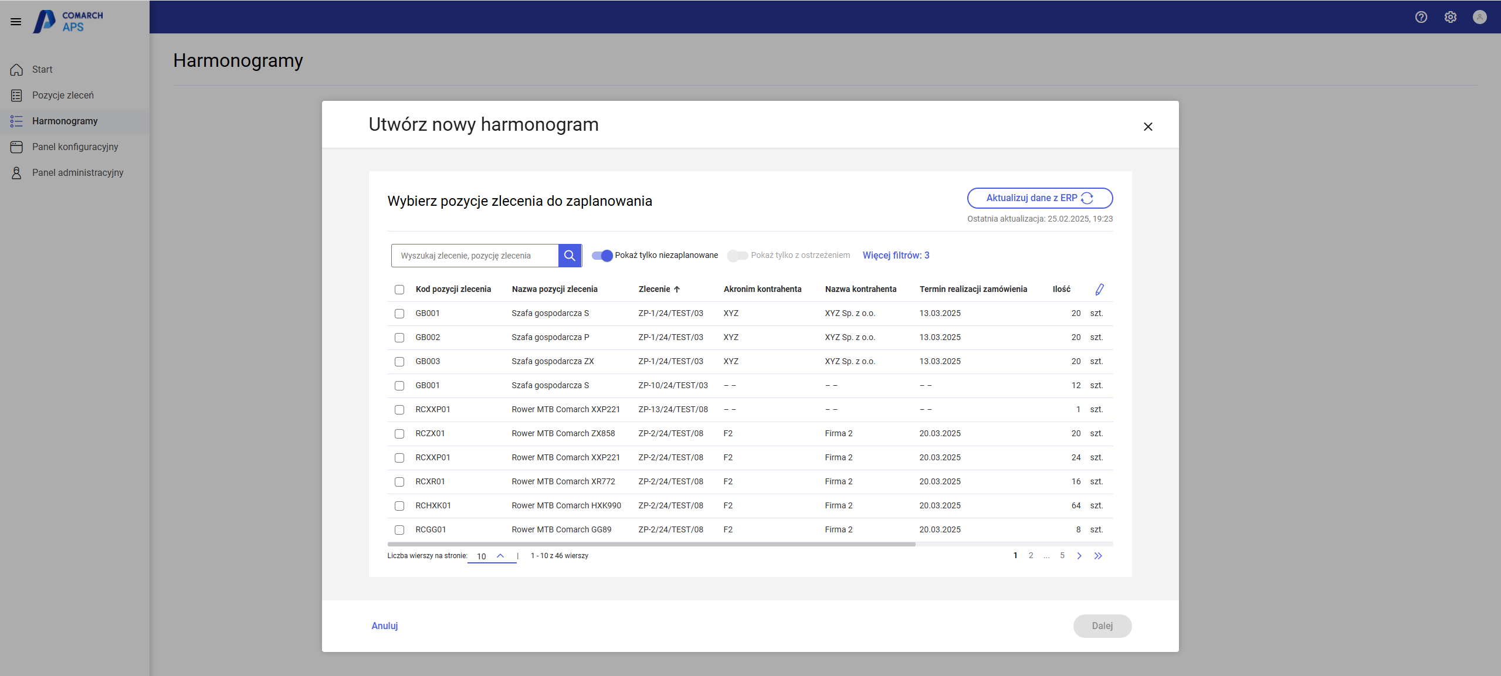Click Nazwa kontrahenta column header
1501x676 pixels.
click(860, 289)
